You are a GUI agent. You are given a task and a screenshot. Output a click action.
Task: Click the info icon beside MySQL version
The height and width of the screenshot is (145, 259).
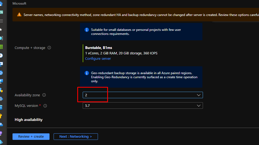coord(45,106)
